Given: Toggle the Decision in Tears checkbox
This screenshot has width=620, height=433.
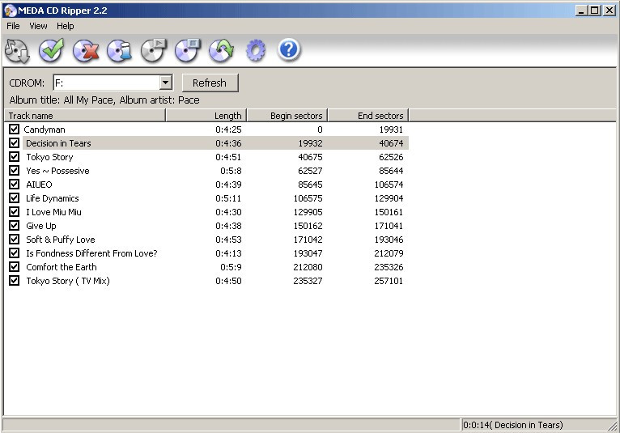Looking at the screenshot, I should [x=15, y=142].
